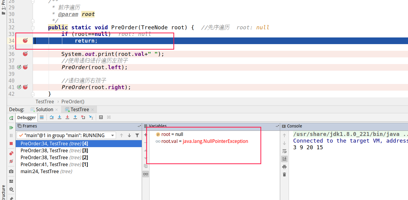Image resolution: width=408 pixels, height=200 pixels.
Task: Close the Solution debug tab
Action: [57, 110]
